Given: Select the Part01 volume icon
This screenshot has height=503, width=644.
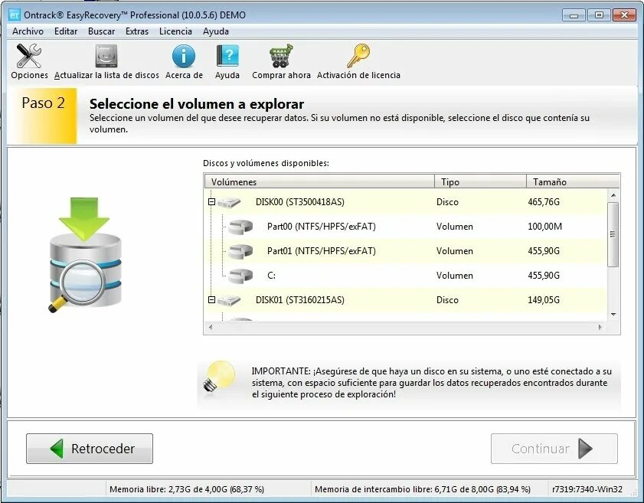Looking at the screenshot, I should point(240,251).
